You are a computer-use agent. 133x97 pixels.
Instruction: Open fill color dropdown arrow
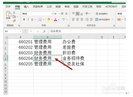click(x=52, y=19)
